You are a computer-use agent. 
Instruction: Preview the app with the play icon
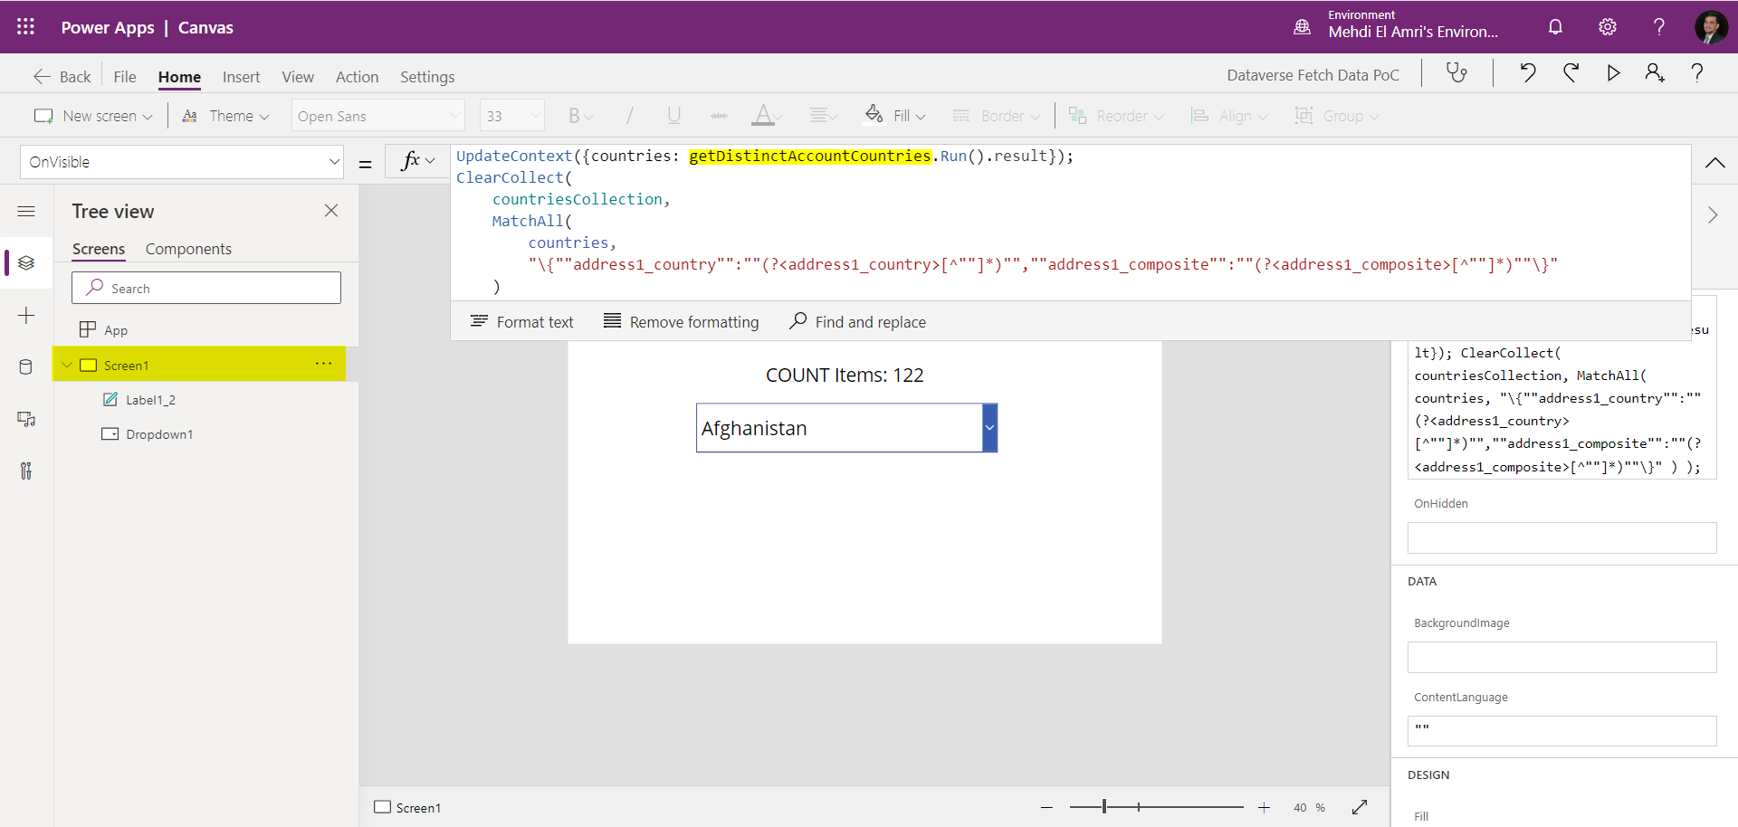click(x=1614, y=73)
